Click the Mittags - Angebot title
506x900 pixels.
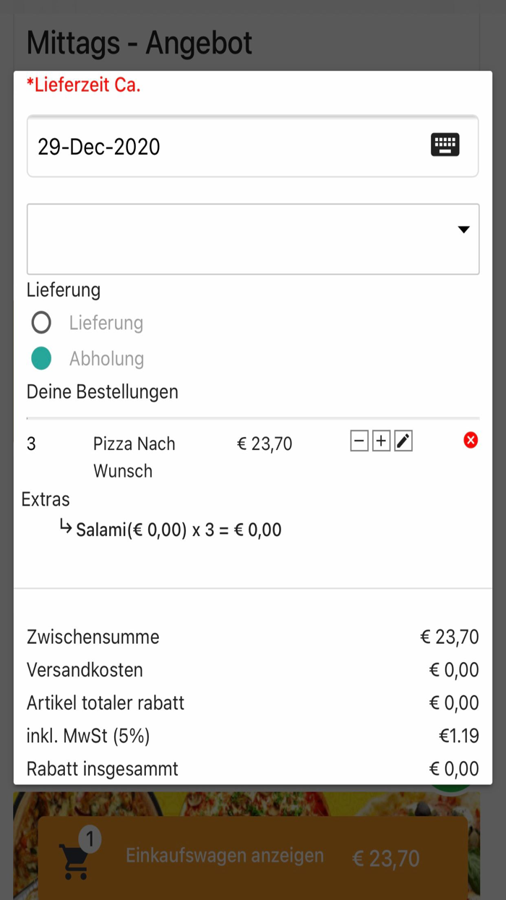pyautogui.click(x=139, y=43)
